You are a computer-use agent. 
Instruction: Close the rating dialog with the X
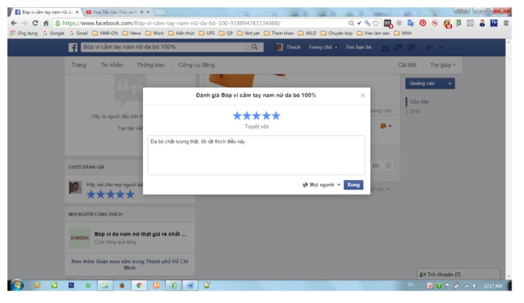363,96
